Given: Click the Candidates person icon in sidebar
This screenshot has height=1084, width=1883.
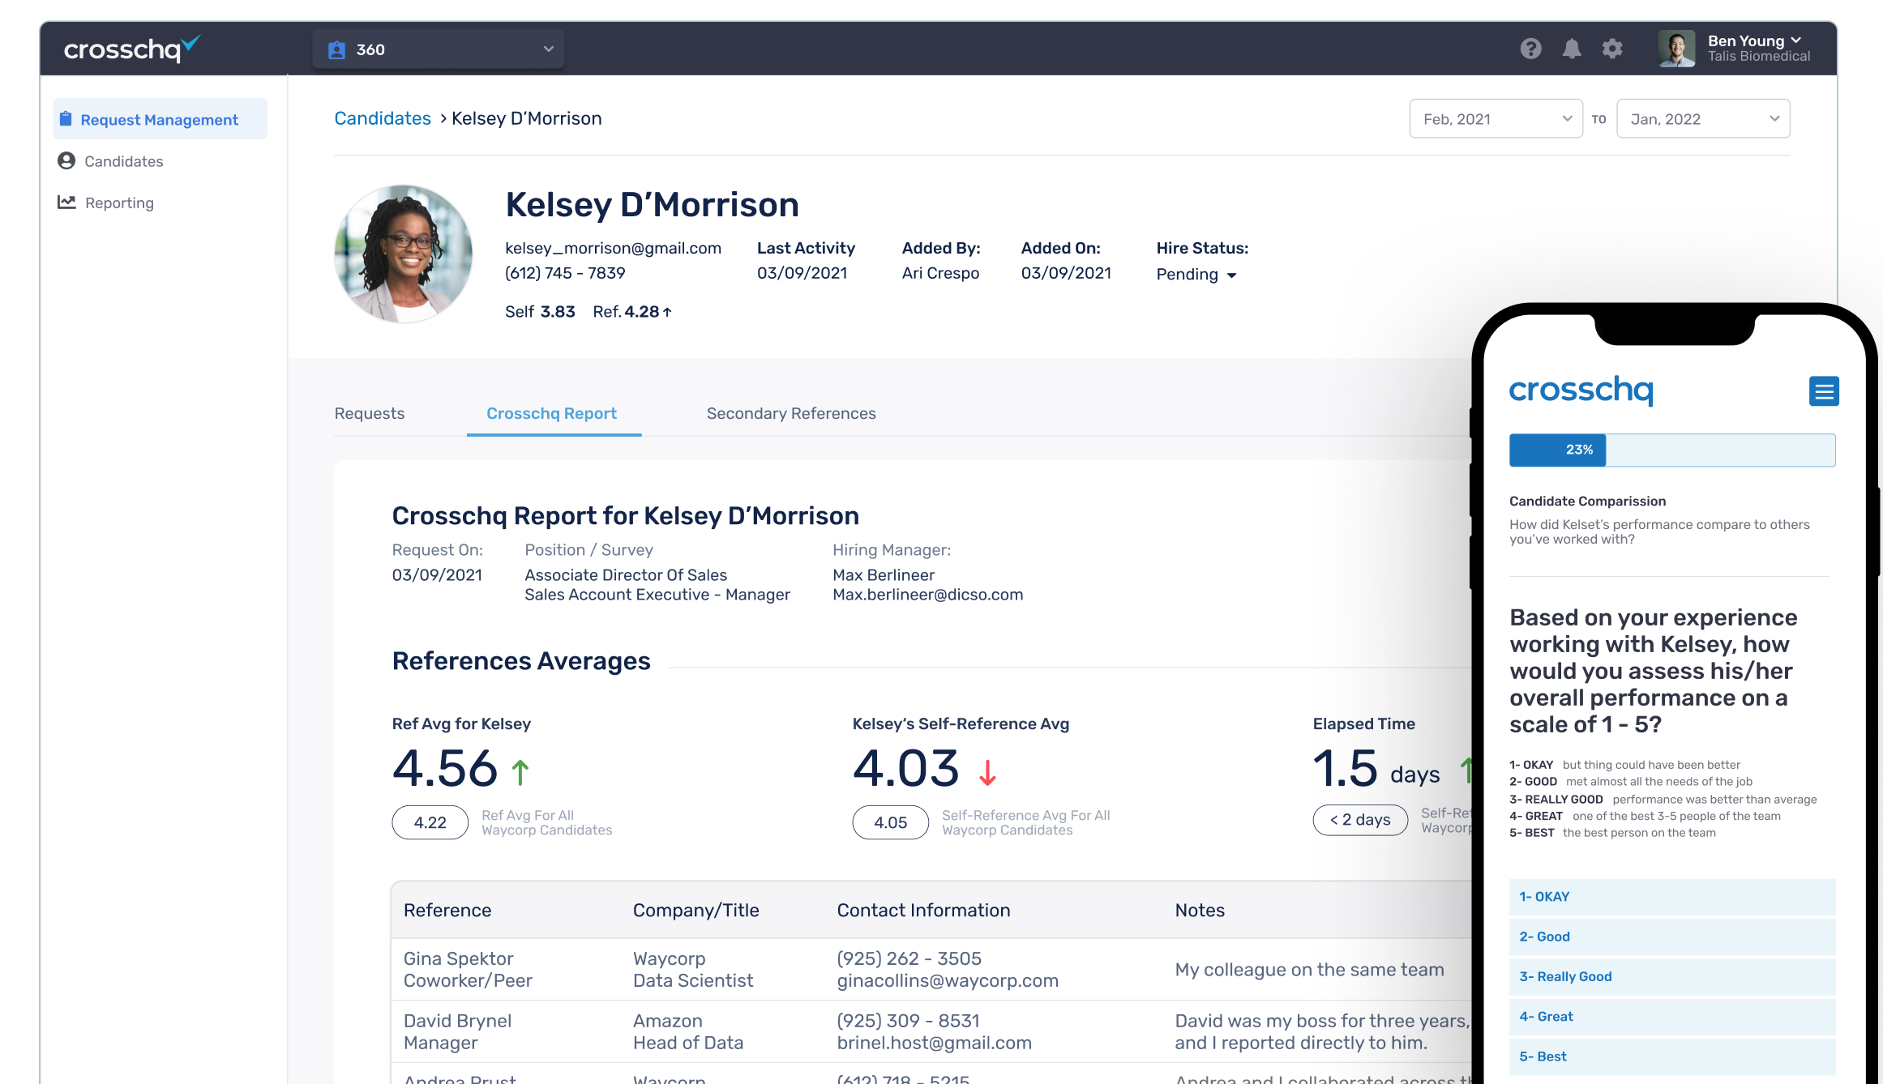Looking at the screenshot, I should click(x=66, y=160).
